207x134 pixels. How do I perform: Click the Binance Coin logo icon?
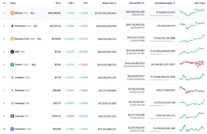(x=12, y=39)
